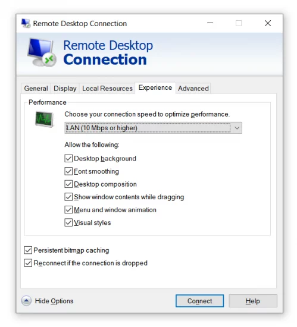
Task: Open the Advanced tab
Action: [x=193, y=89]
